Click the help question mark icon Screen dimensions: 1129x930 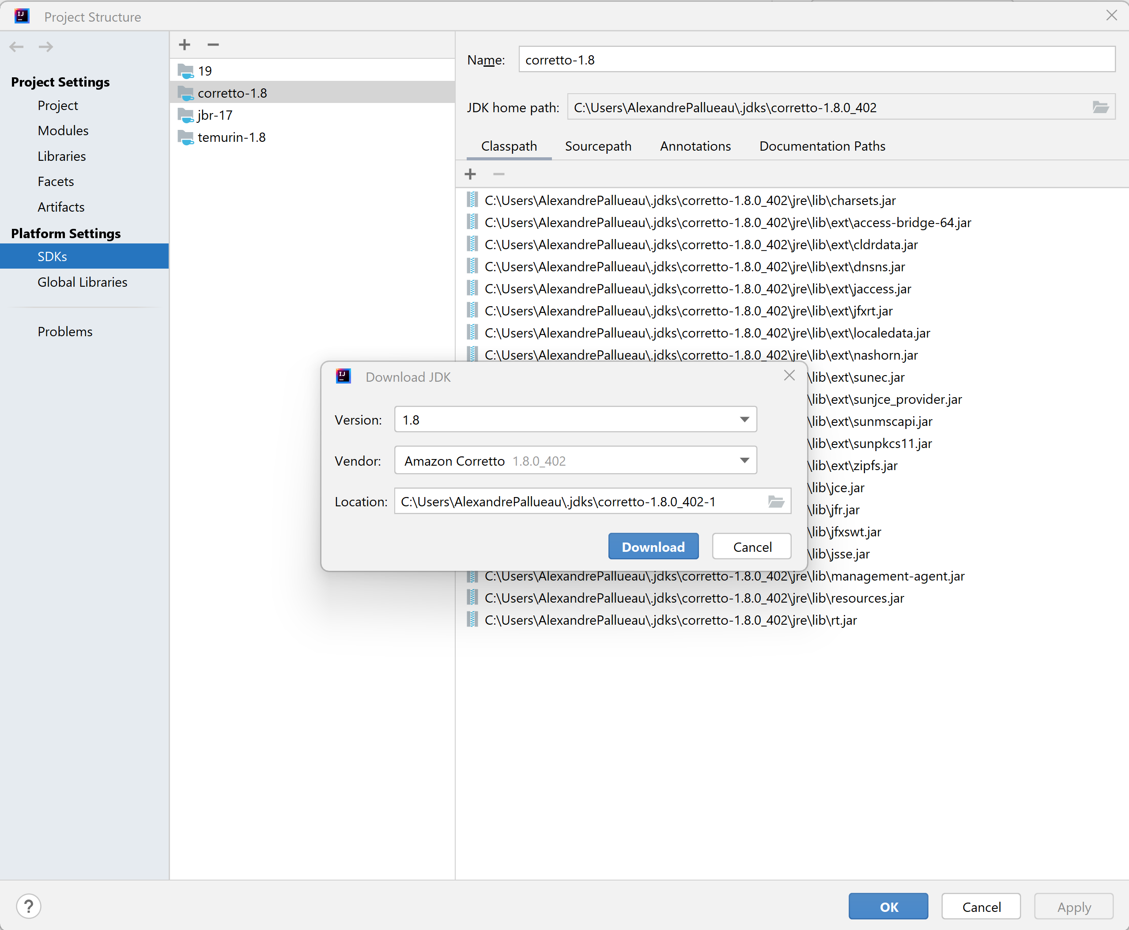click(28, 906)
